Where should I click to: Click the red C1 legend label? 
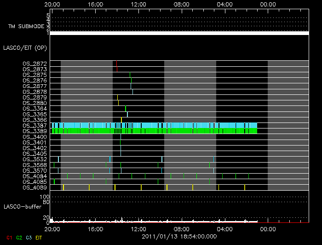[10, 237]
